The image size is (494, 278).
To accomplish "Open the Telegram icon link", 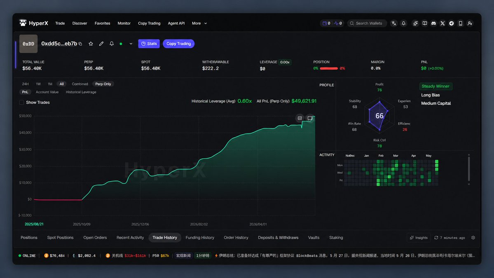I will [x=452, y=23].
